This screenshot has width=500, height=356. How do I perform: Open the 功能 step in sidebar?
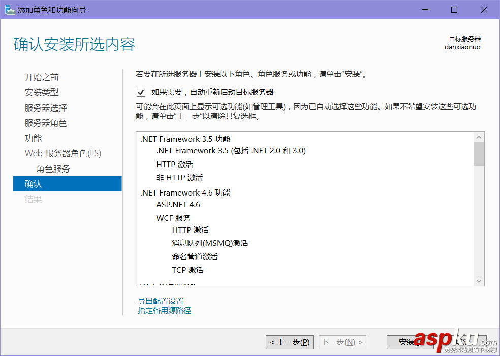tap(34, 138)
